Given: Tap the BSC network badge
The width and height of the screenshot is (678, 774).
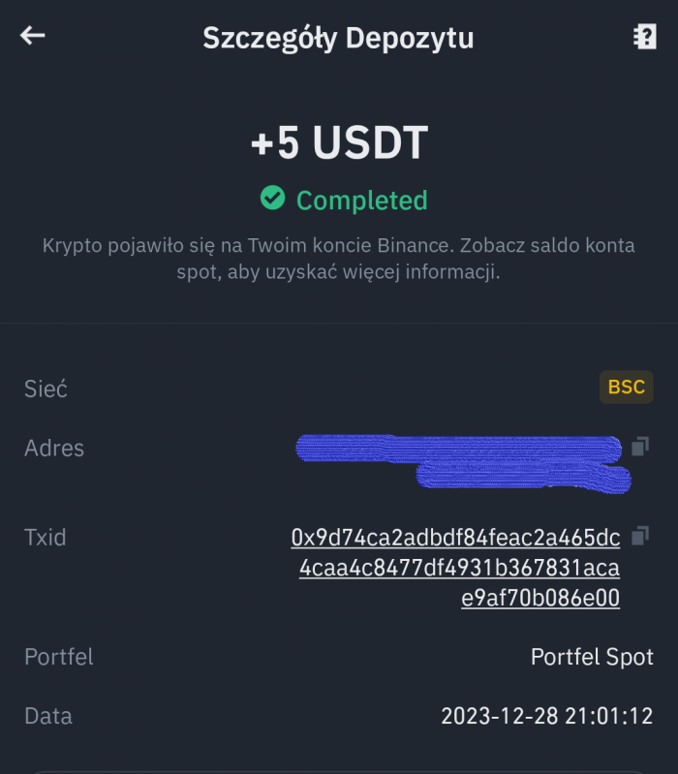Looking at the screenshot, I should (x=626, y=387).
